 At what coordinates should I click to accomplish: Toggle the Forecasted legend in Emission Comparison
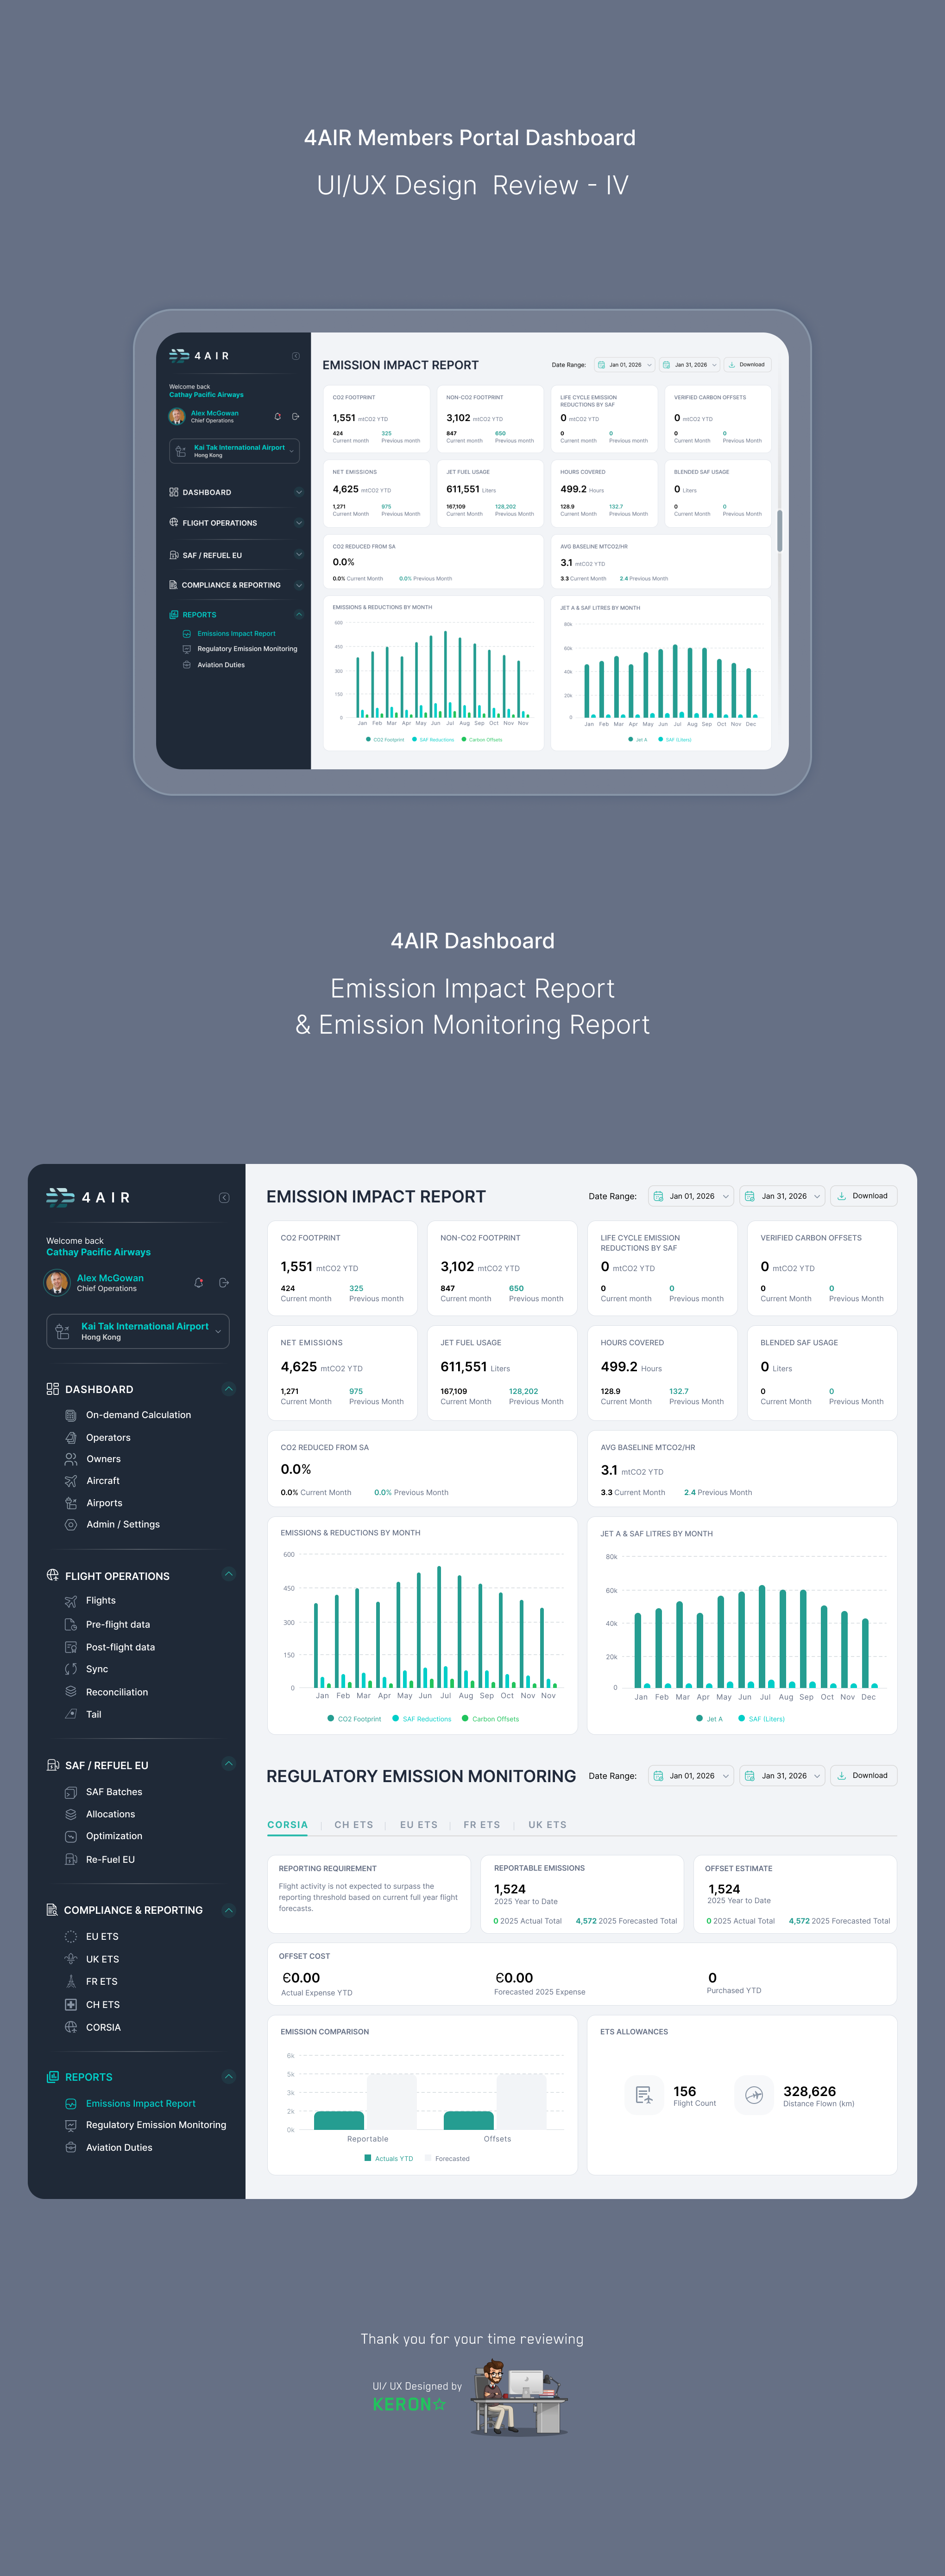pyautogui.click(x=452, y=2158)
